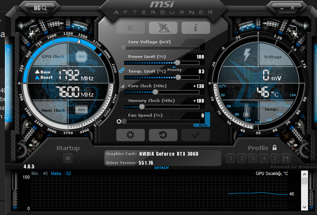Click the Fan Speed value 0
This screenshot has height=215, width=317.
203,115
